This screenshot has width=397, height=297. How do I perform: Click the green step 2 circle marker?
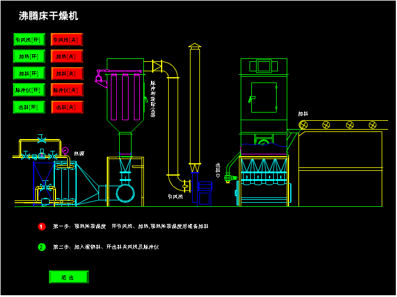pos(42,247)
